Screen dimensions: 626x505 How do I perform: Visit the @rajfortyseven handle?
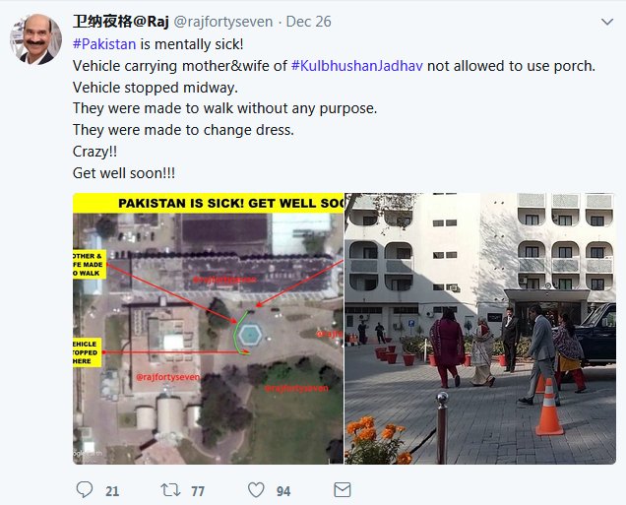(223, 22)
